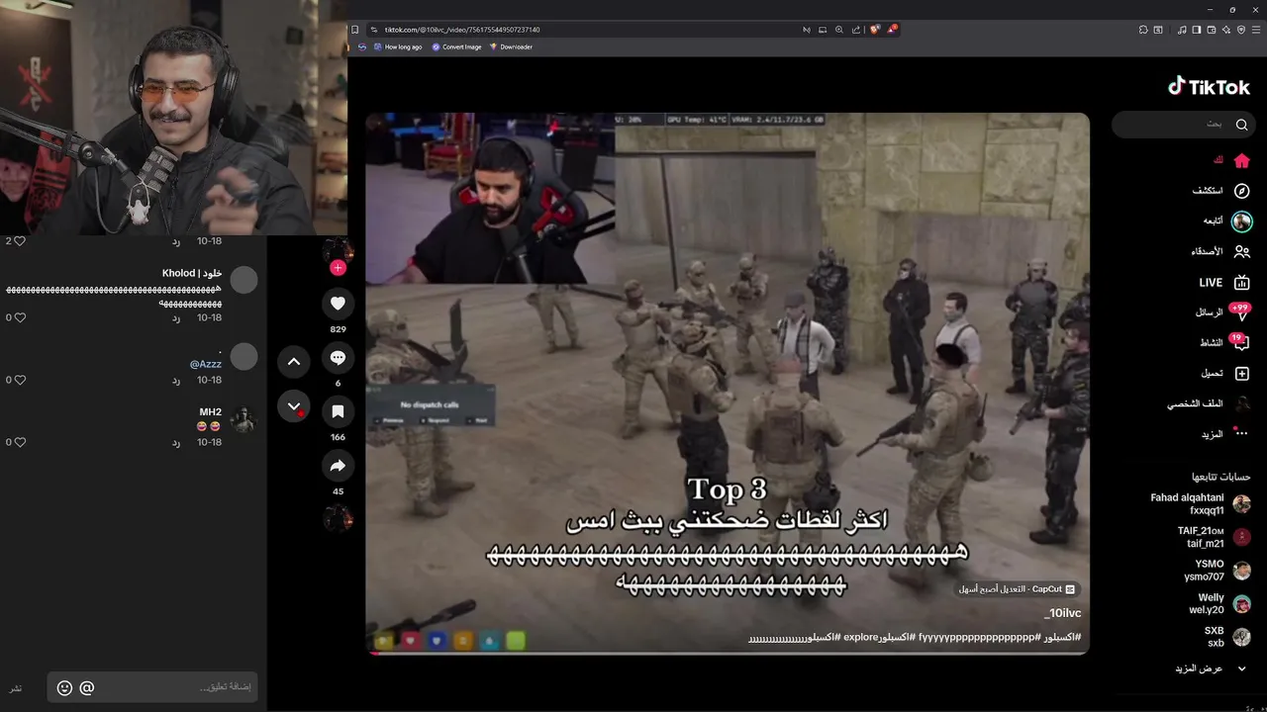This screenshot has height=712, width=1267.
Task: Open SXB followed account
Action: tap(1227, 637)
